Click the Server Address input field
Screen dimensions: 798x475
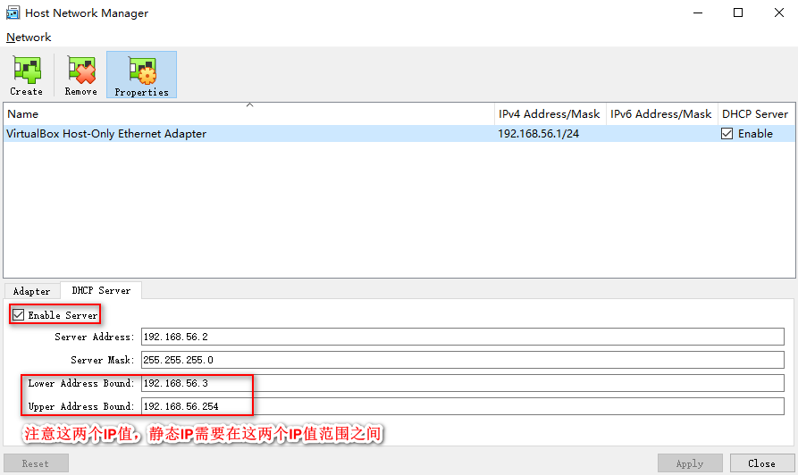(x=463, y=337)
